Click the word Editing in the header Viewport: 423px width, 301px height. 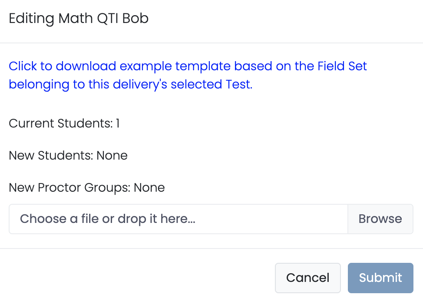click(x=31, y=19)
